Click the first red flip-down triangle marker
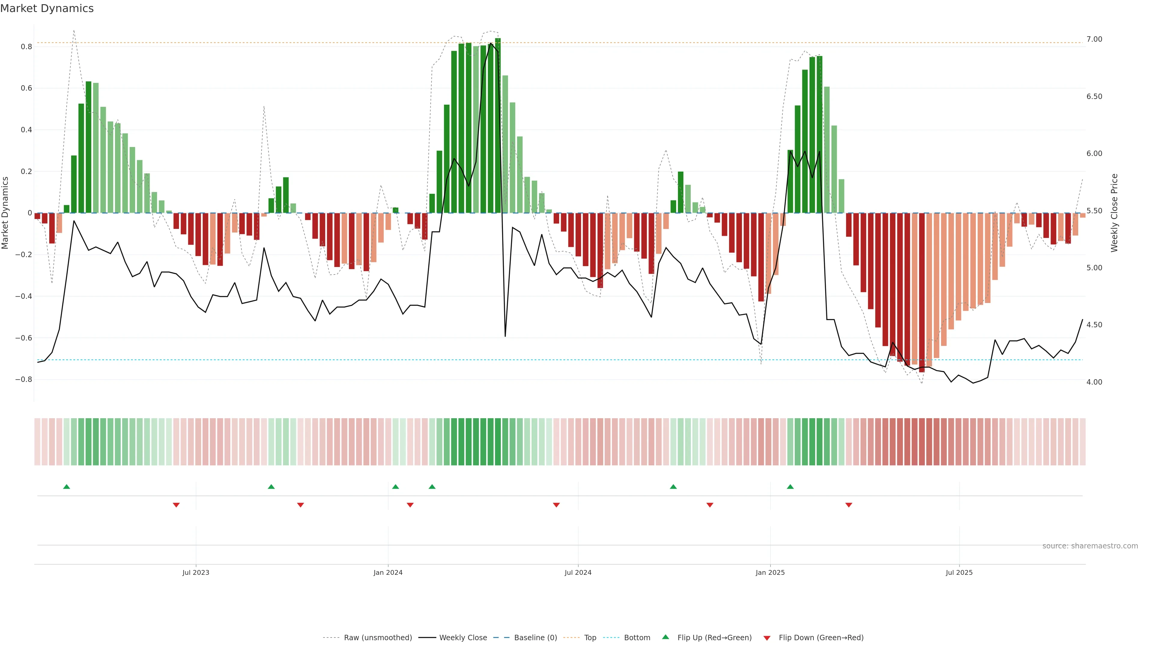Image resolution: width=1153 pixels, height=648 pixels. coord(176,505)
